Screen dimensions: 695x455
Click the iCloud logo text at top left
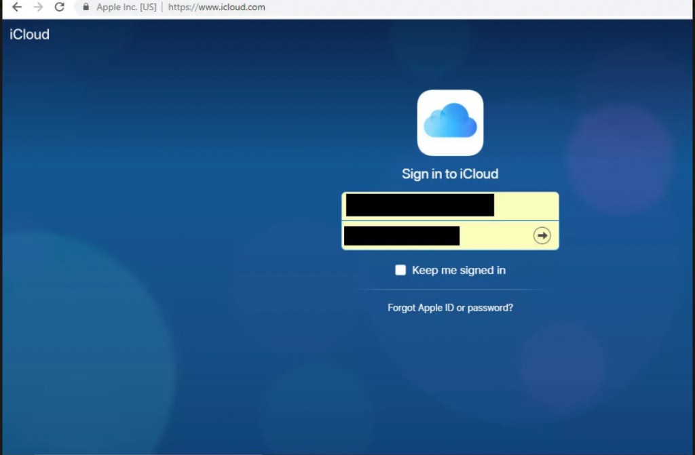point(29,34)
